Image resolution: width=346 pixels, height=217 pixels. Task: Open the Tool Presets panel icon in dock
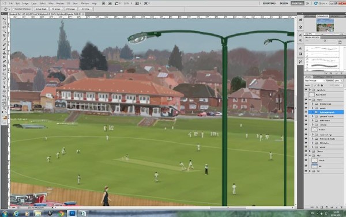[x=300, y=62]
